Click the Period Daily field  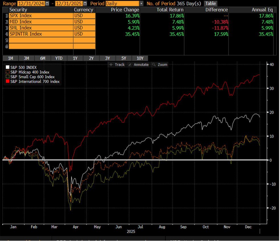[122, 3]
